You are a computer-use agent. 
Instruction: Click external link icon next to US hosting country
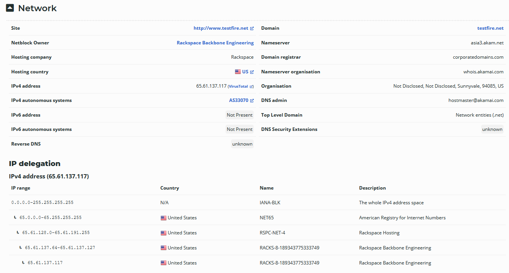click(252, 72)
